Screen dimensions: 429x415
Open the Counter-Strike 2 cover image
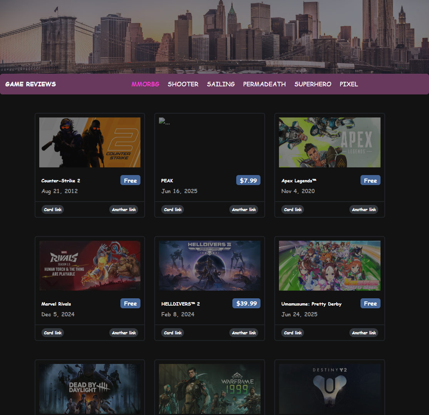(x=90, y=142)
